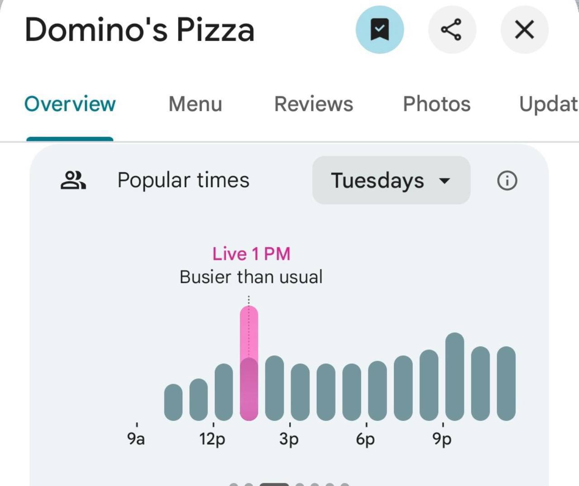Tap the tallest bar at 9 PM

455,377
